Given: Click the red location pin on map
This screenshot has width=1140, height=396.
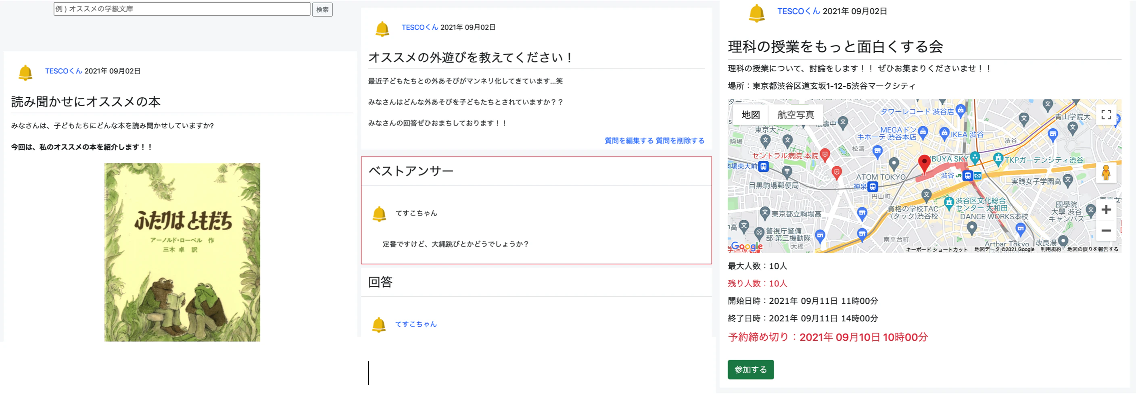Looking at the screenshot, I should pyautogui.click(x=924, y=164).
